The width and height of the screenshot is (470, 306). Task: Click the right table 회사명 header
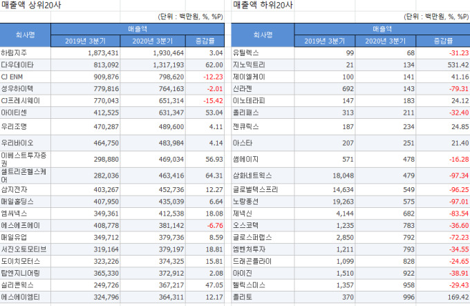tap(263, 35)
